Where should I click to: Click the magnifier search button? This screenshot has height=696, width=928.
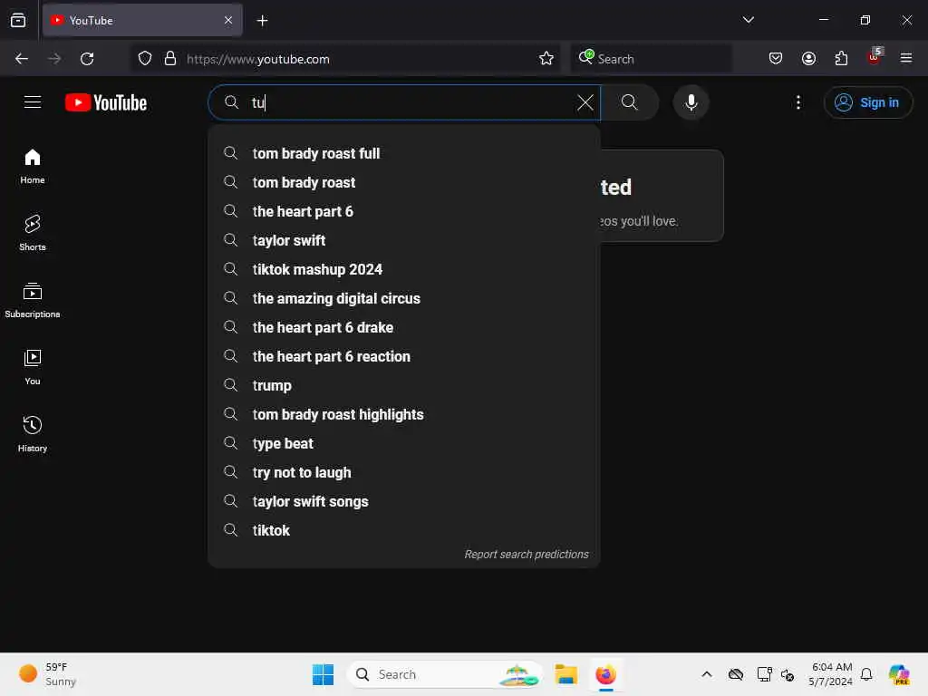pyautogui.click(x=629, y=102)
